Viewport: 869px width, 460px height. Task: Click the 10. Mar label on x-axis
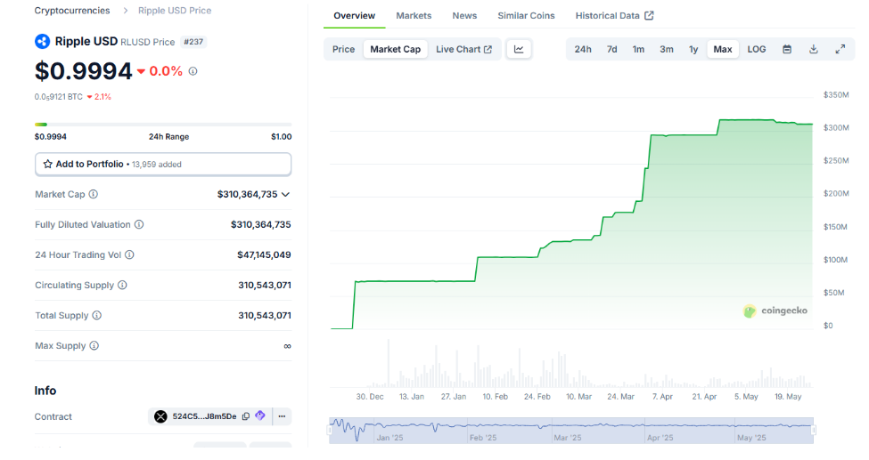[x=578, y=396]
